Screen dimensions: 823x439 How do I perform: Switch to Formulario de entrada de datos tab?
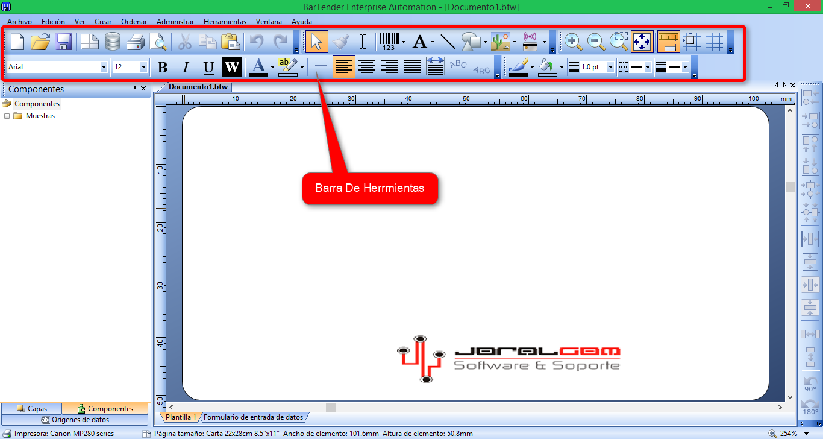(x=253, y=417)
